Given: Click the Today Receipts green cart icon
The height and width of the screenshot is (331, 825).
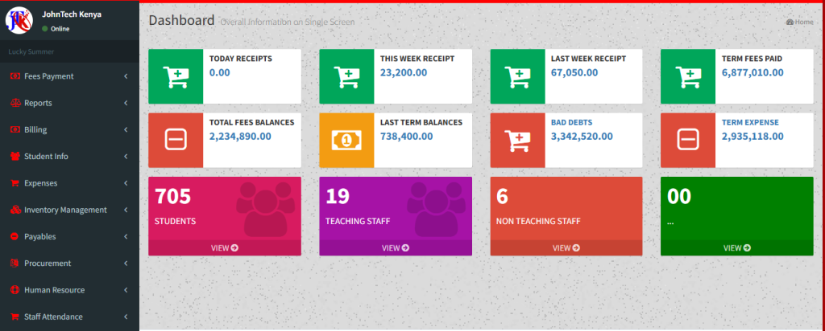Looking at the screenshot, I should 176,76.
